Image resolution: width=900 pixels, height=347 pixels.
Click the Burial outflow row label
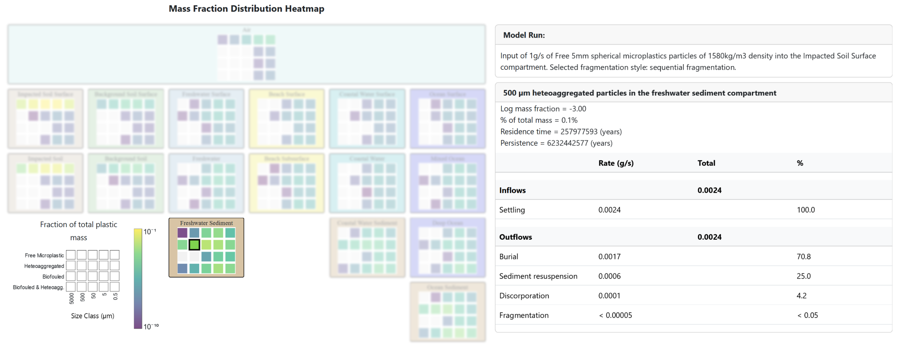coord(509,257)
